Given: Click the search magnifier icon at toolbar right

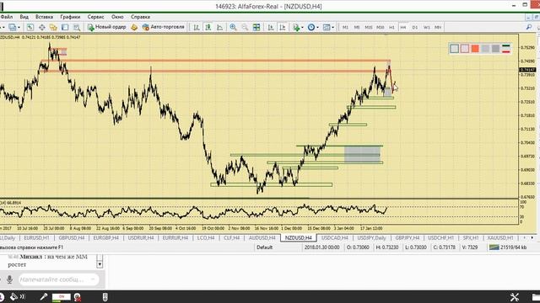Looking at the screenshot, I should click(529, 27).
